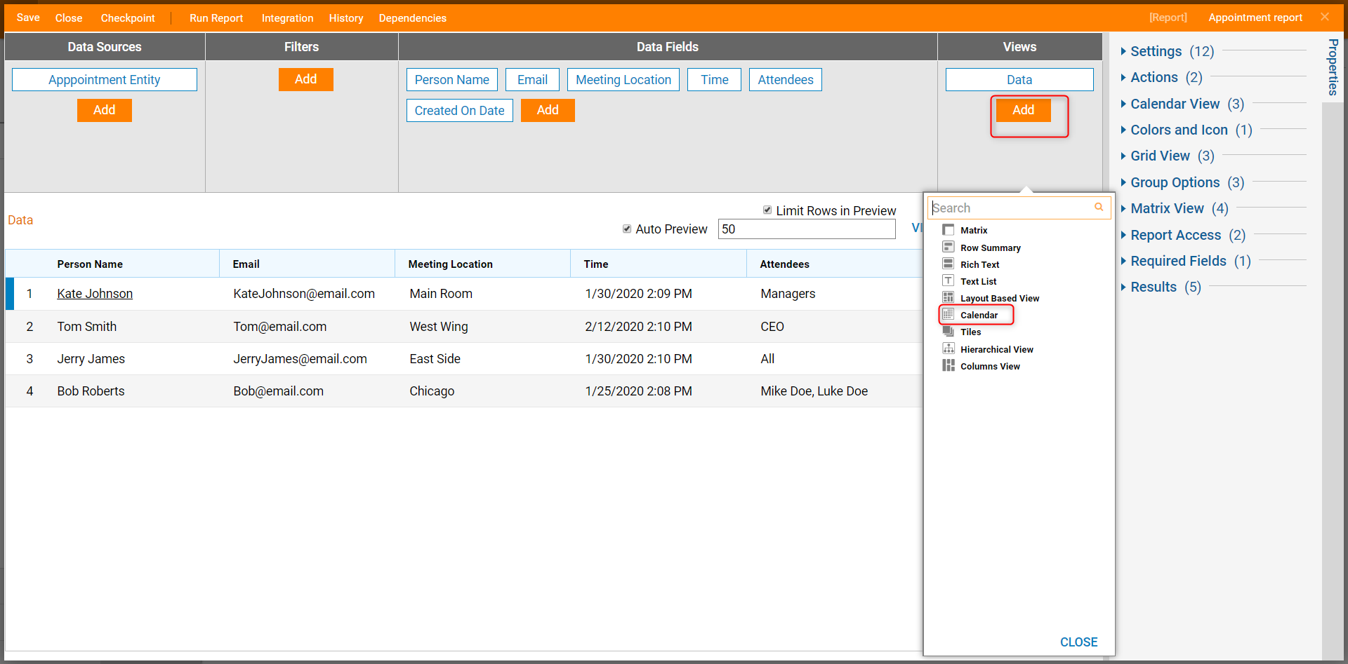This screenshot has height=664, width=1348.
Task: Open the vertical Properties tab
Action: (x=1333, y=67)
